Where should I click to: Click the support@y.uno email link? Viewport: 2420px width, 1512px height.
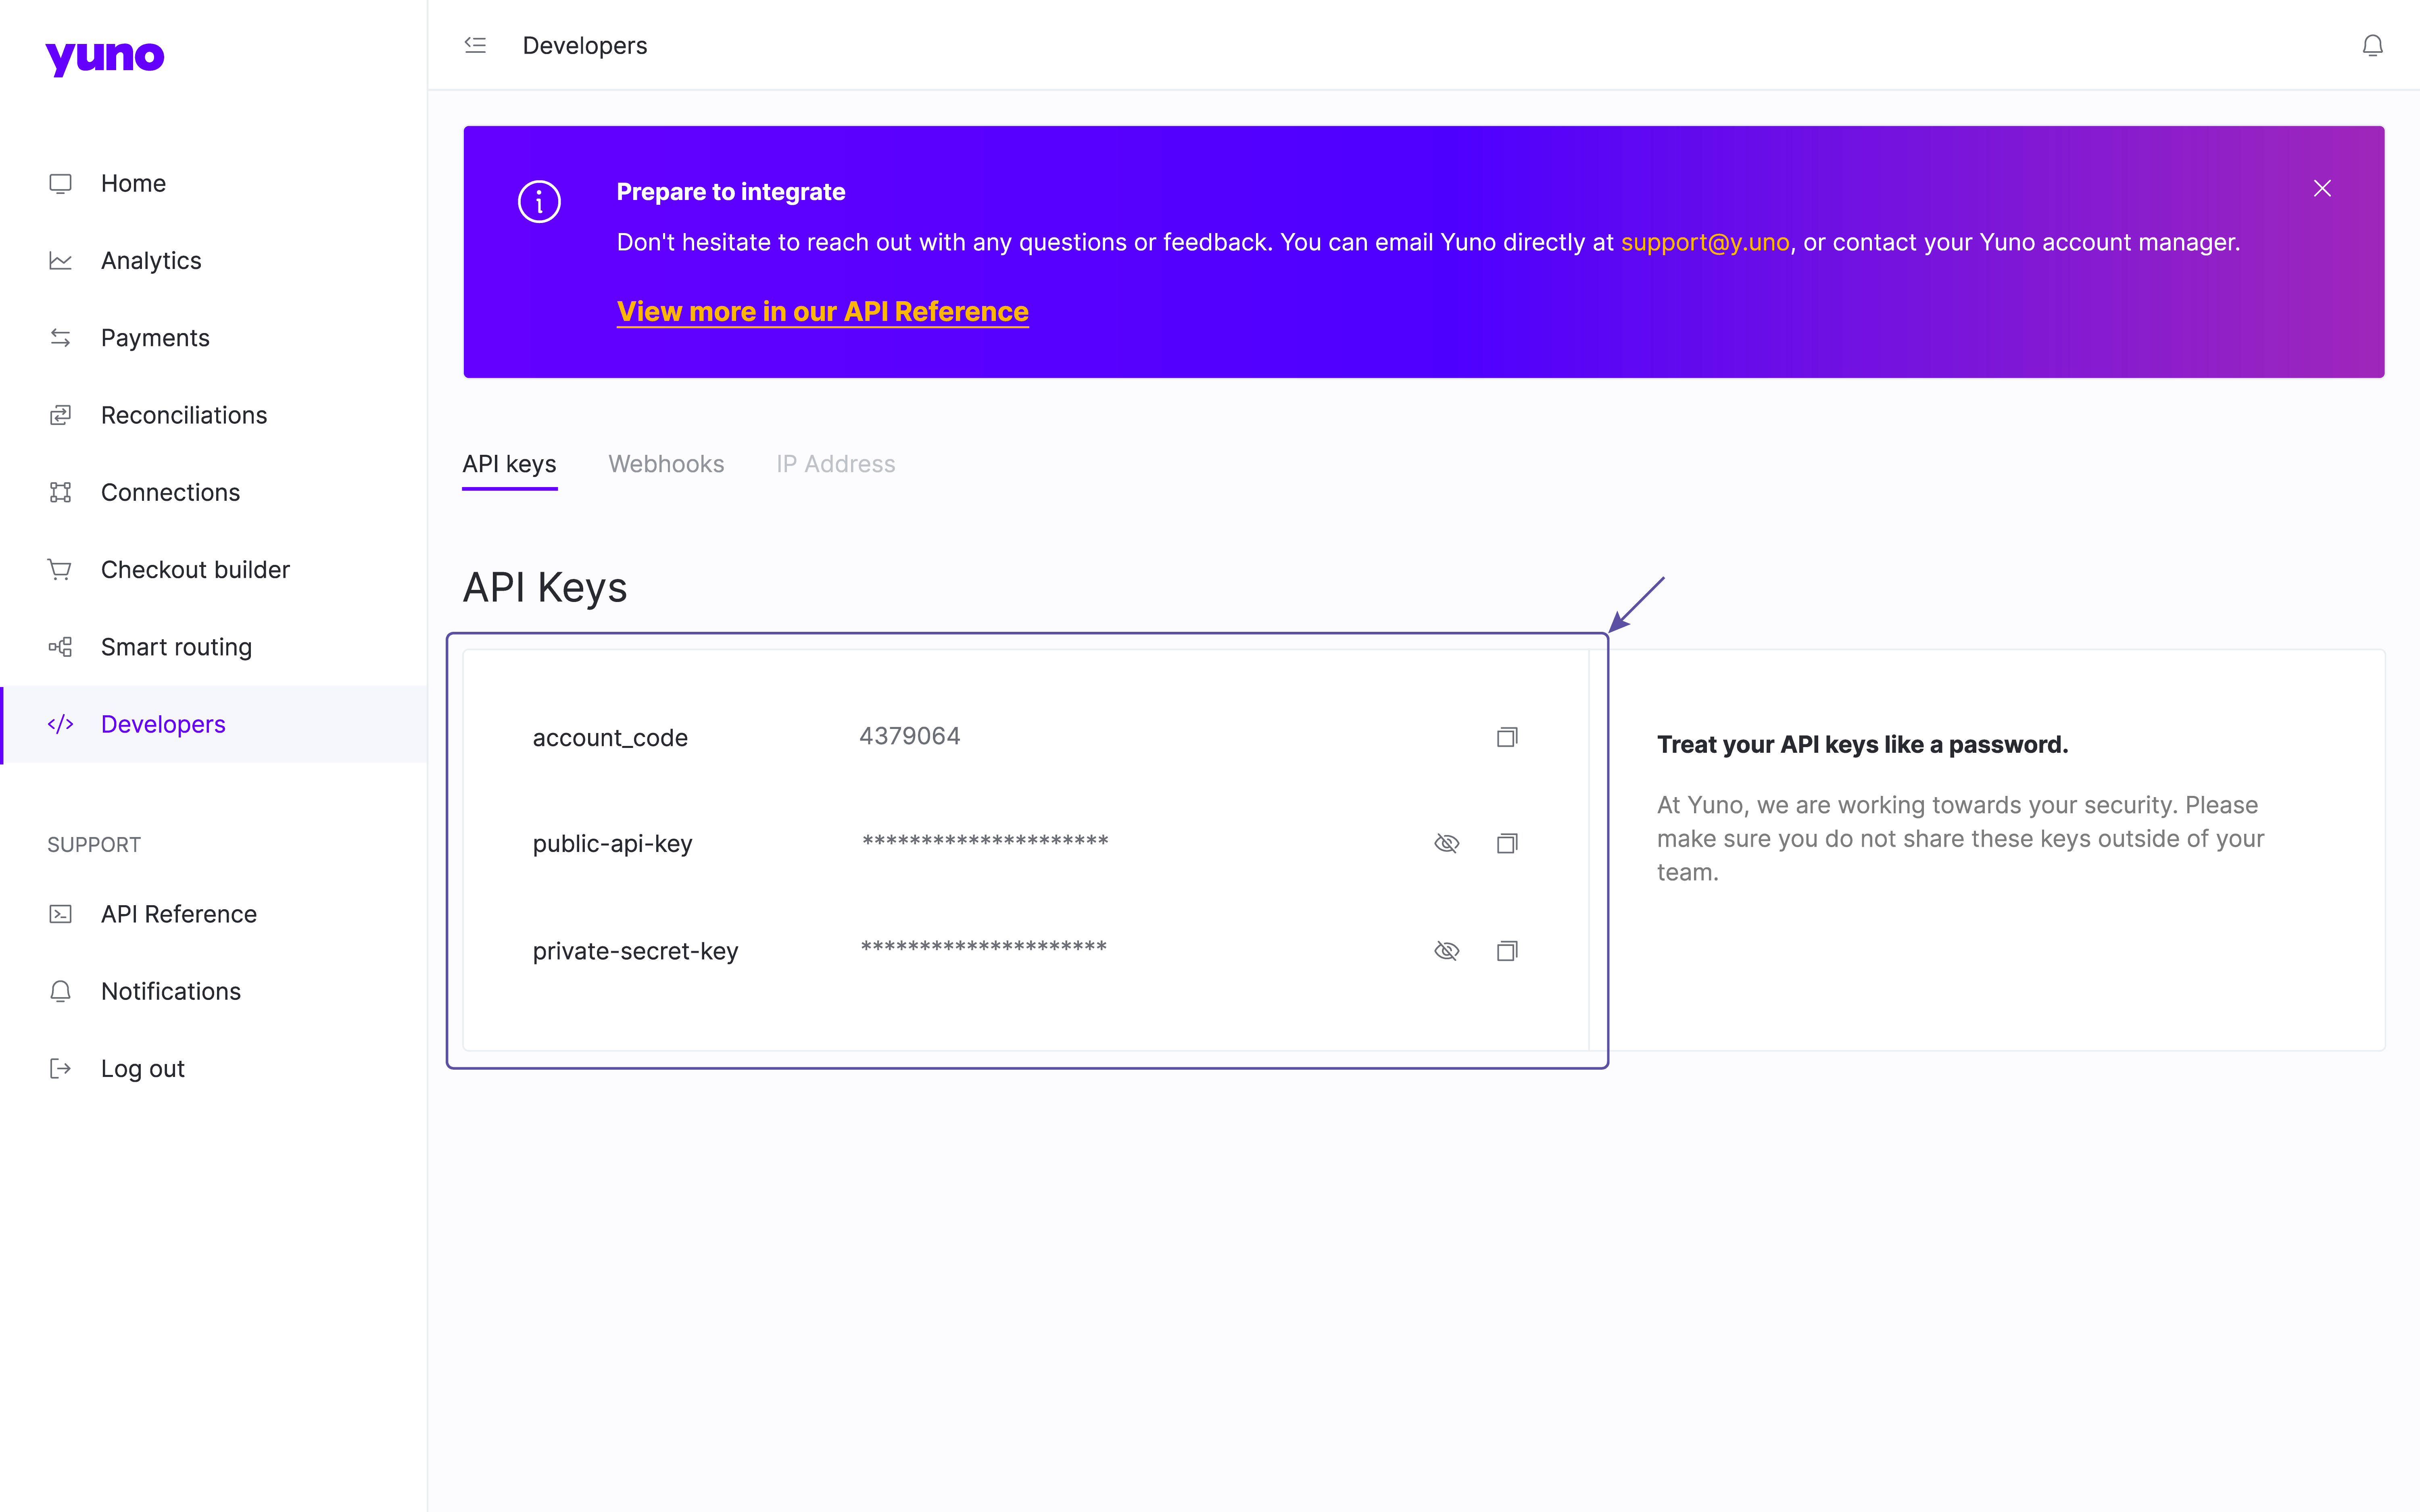pyautogui.click(x=1704, y=242)
